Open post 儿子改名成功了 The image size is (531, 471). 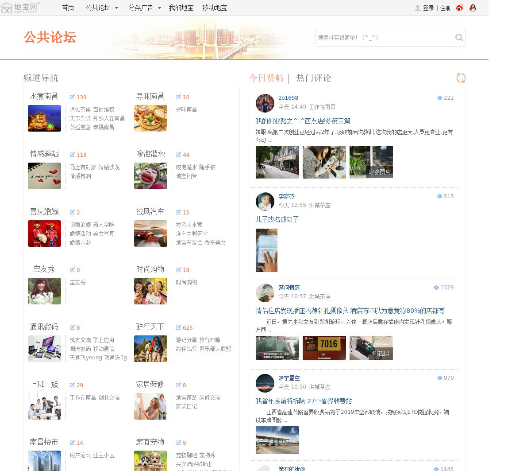tap(277, 219)
